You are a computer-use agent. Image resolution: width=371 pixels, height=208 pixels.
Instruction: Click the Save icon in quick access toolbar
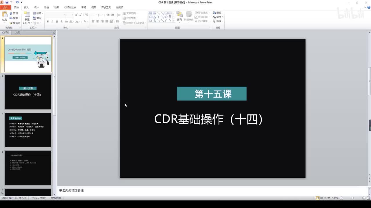point(7,2)
